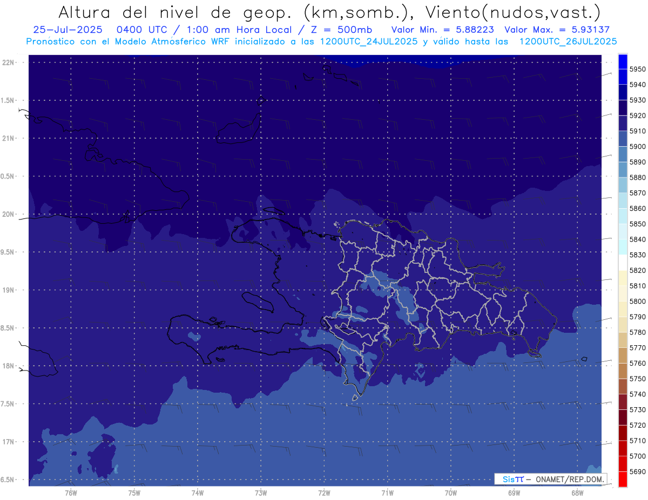Click the '5930' colorbar label
This screenshot has width=648, height=500.
638,100
